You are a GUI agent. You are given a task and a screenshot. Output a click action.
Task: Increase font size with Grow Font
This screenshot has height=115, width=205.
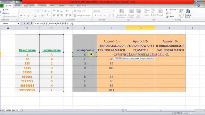coord(45,11)
